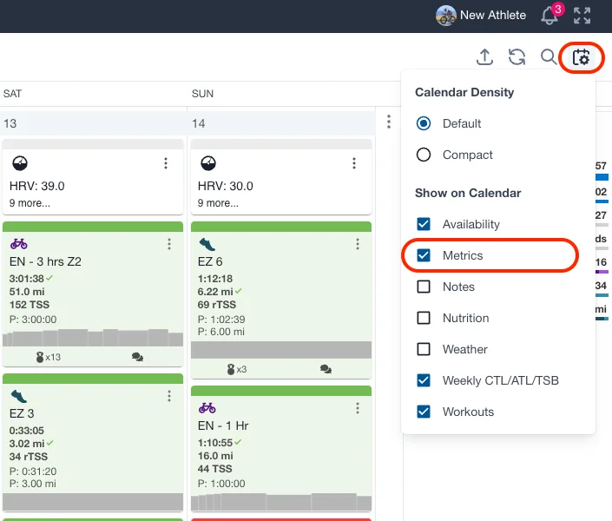Viewport: 612px width, 521px height.
Task: Expand the week summary three-dot menu
Action: pos(389,122)
